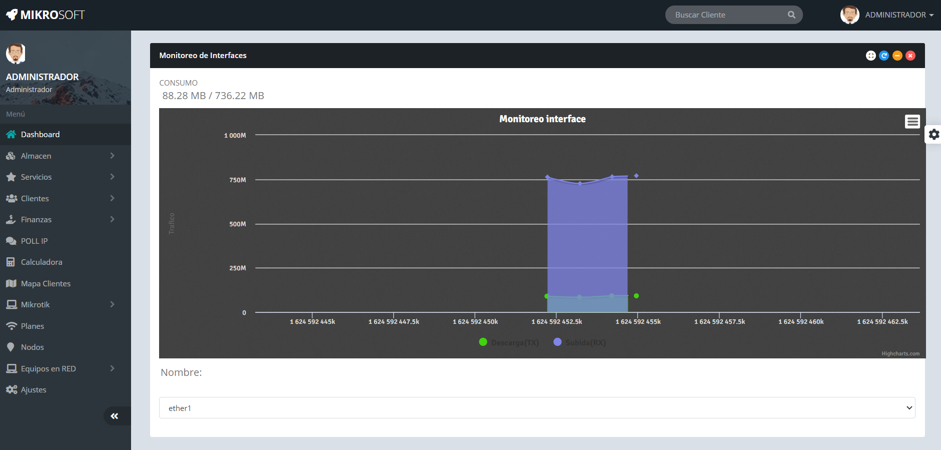
Task: Open the Ajustes settings page
Action: pos(66,390)
